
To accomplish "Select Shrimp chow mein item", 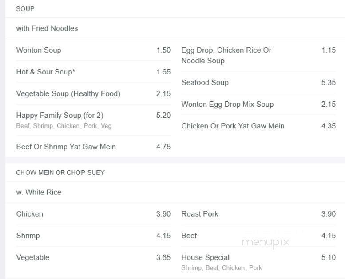I will pos(28,236).
